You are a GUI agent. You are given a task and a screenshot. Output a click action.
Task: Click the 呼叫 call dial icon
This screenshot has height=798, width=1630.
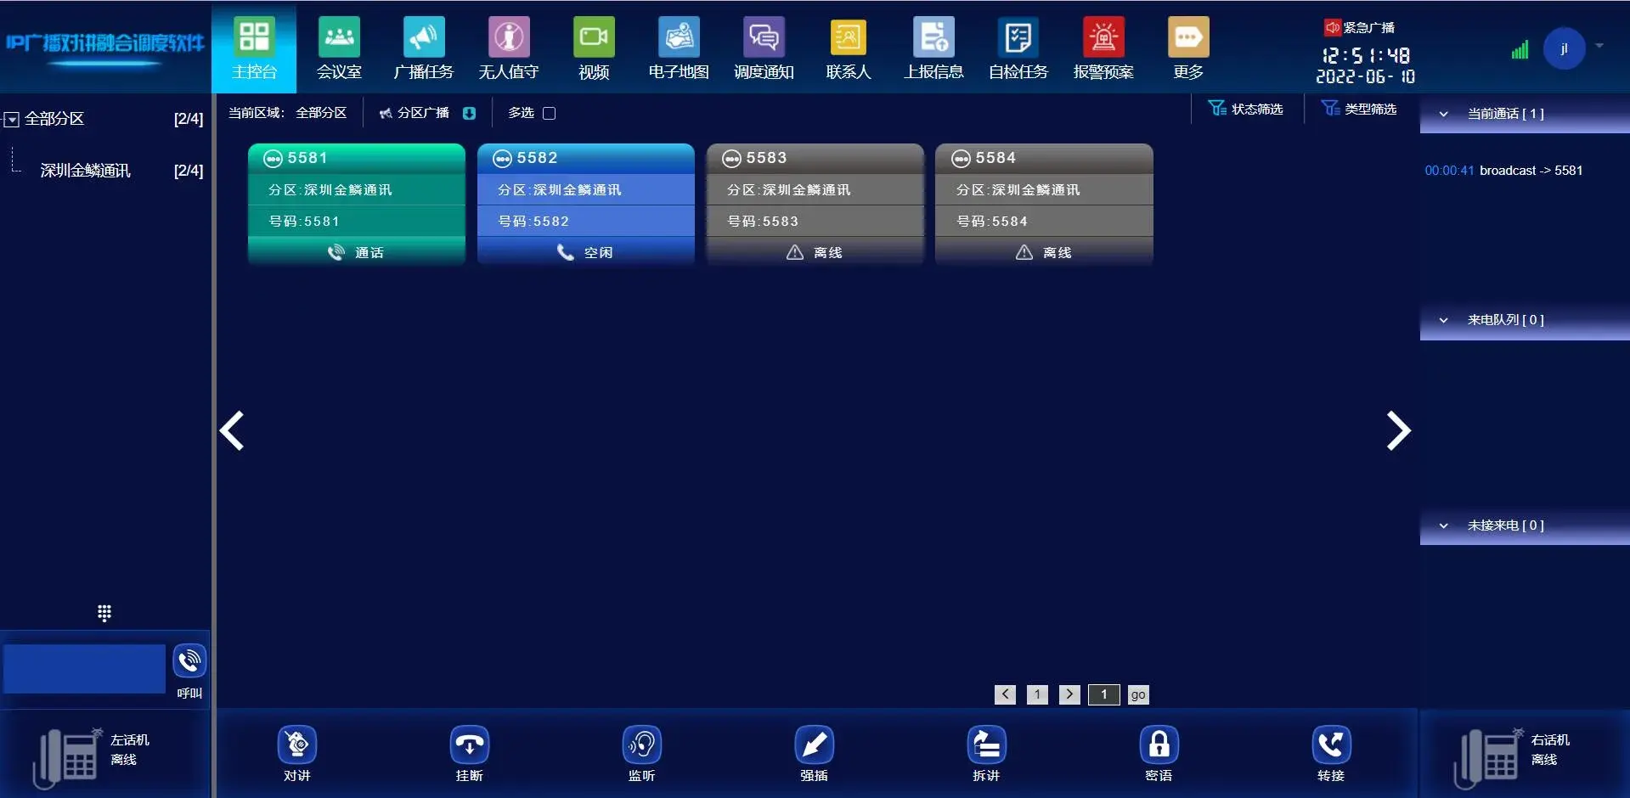[x=189, y=661]
